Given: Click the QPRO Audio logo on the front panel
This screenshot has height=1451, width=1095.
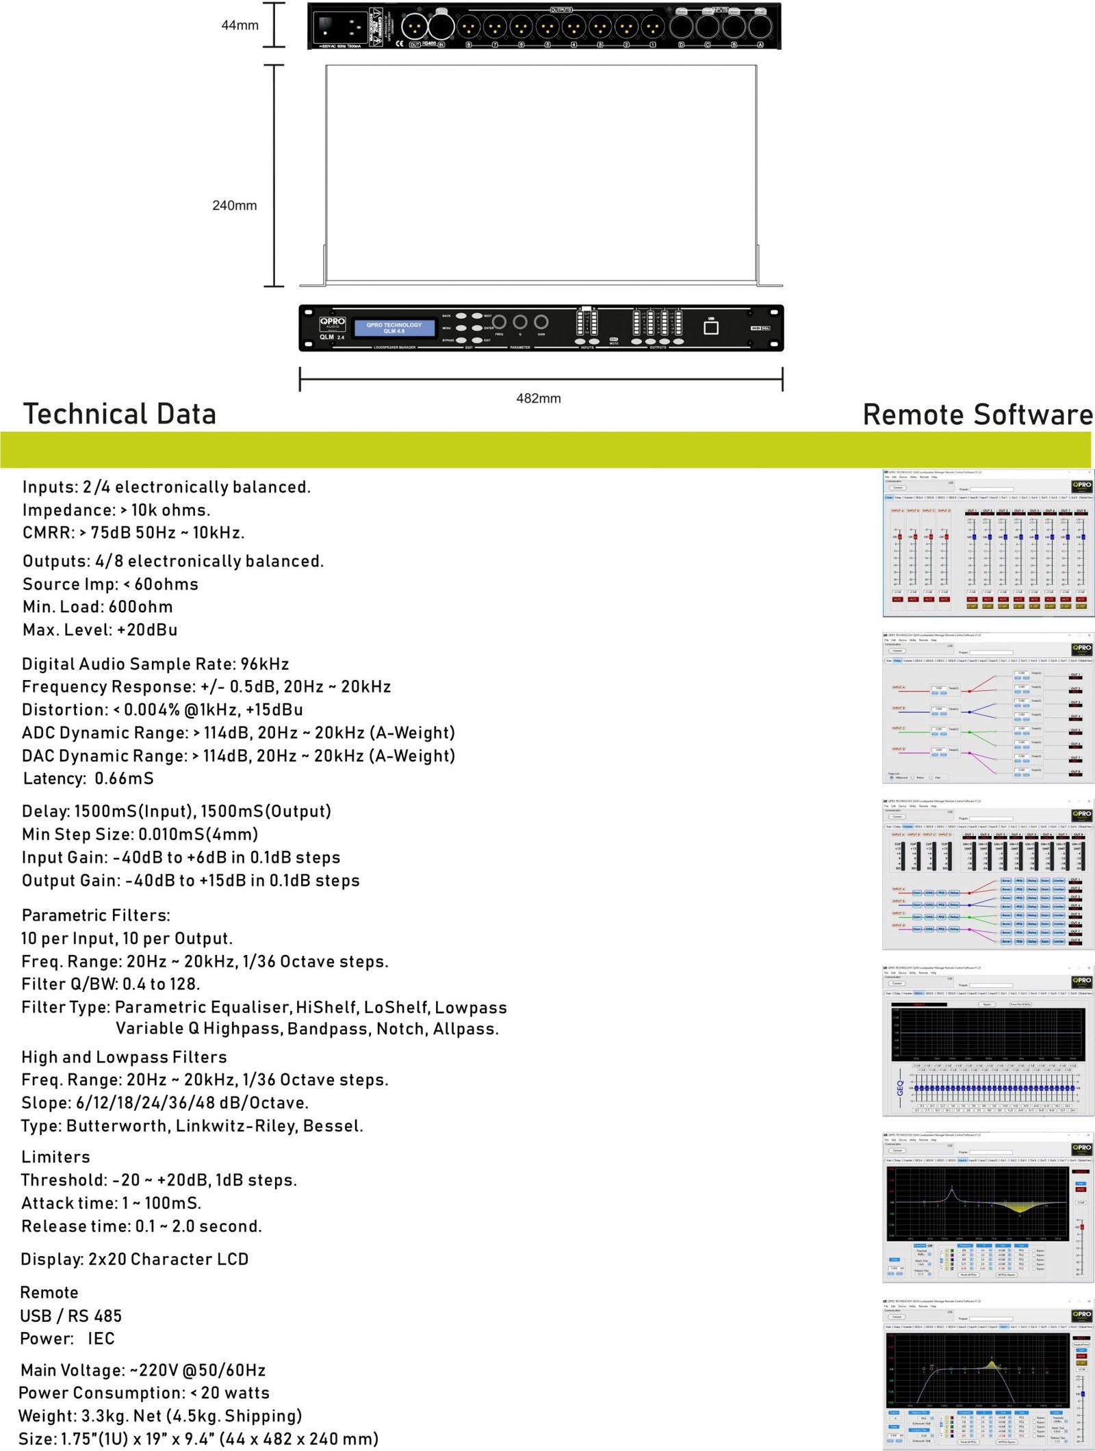Looking at the screenshot, I should click(333, 323).
